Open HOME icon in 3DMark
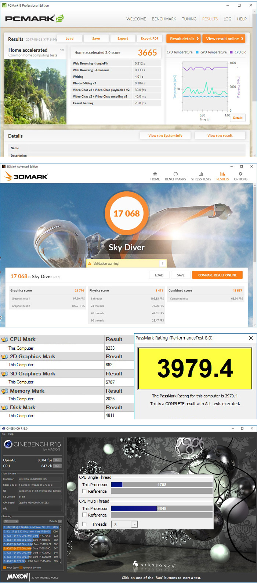 click(155, 174)
